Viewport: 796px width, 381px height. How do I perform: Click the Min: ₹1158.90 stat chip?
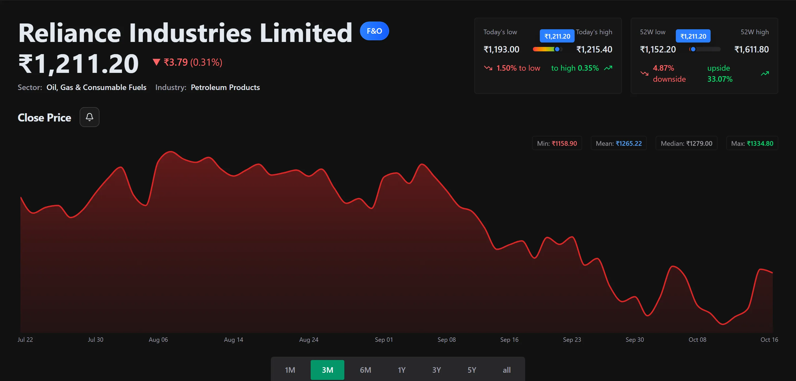(x=557, y=143)
